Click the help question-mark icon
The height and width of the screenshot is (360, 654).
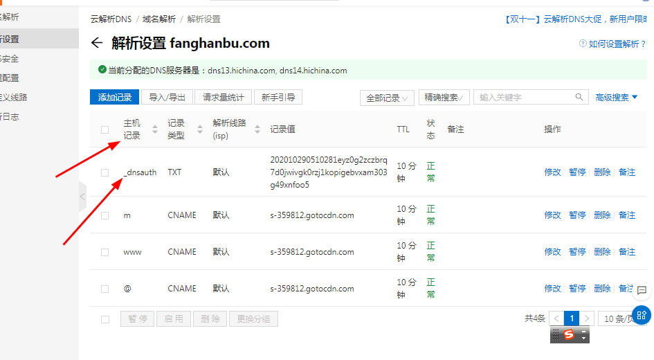click(583, 44)
